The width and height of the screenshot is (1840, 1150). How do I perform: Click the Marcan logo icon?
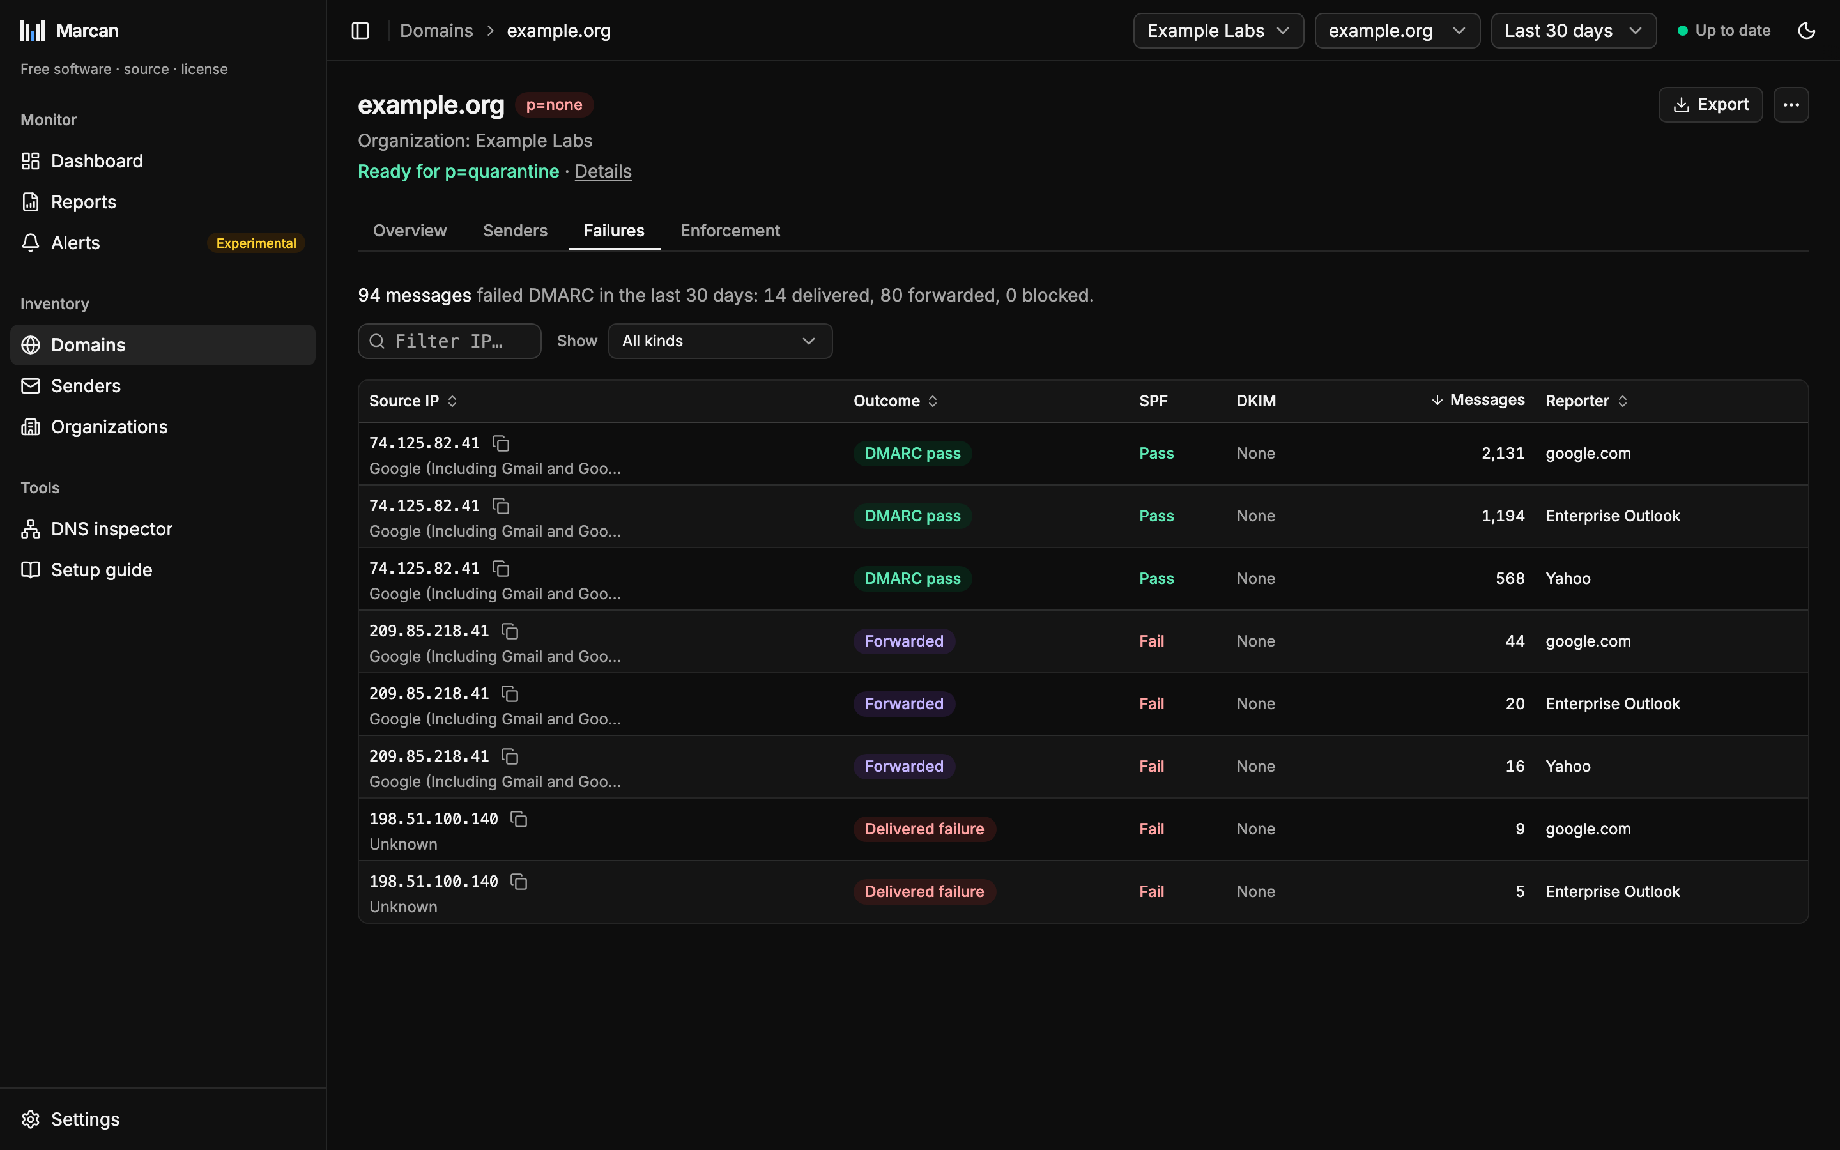click(x=33, y=31)
